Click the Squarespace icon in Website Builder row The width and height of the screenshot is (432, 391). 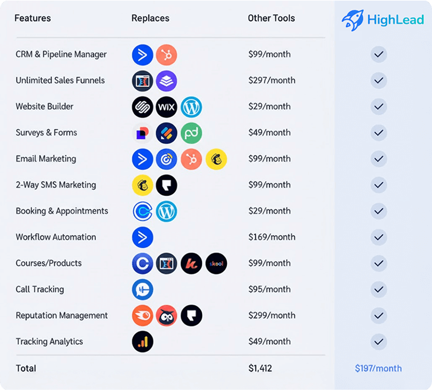coord(142,107)
